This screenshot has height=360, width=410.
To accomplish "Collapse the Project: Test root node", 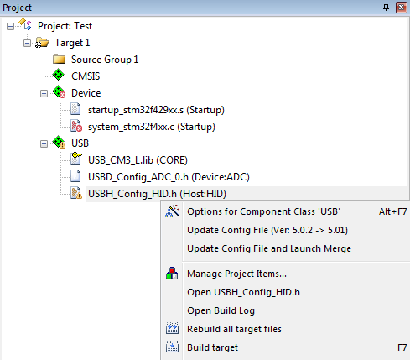I will click(10, 26).
